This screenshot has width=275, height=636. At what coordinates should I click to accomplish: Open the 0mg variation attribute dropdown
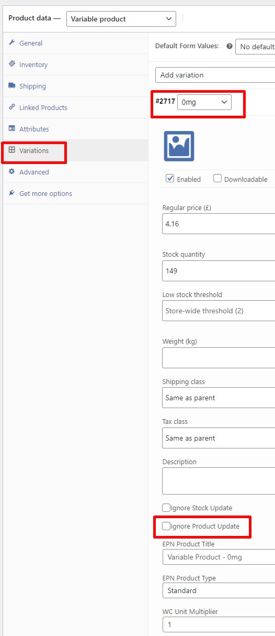(x=204, y=102)
